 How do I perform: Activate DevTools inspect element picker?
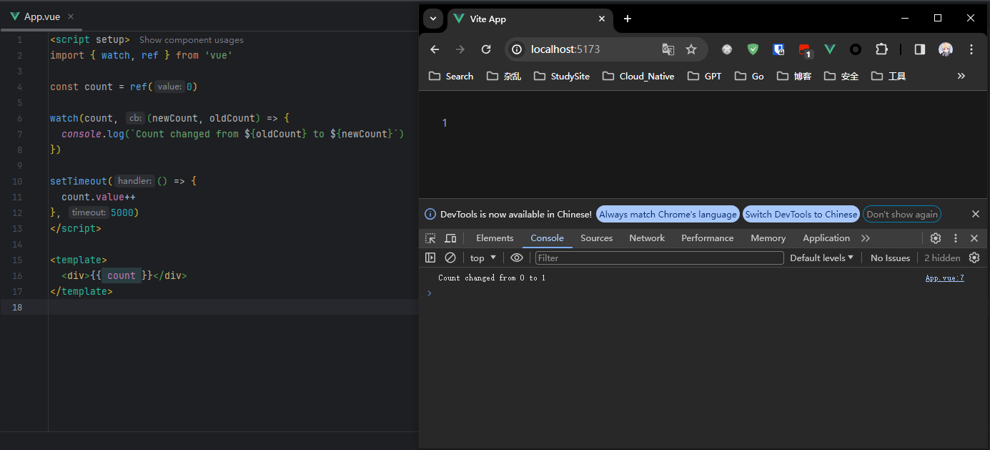(x=430, y=238)
